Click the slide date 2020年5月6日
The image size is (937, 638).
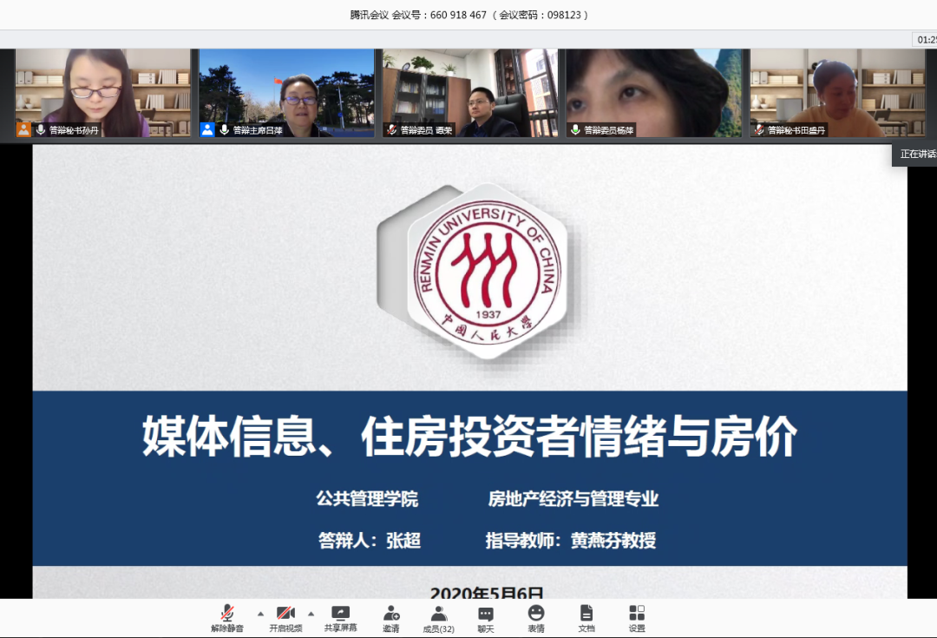coord(487,593)
